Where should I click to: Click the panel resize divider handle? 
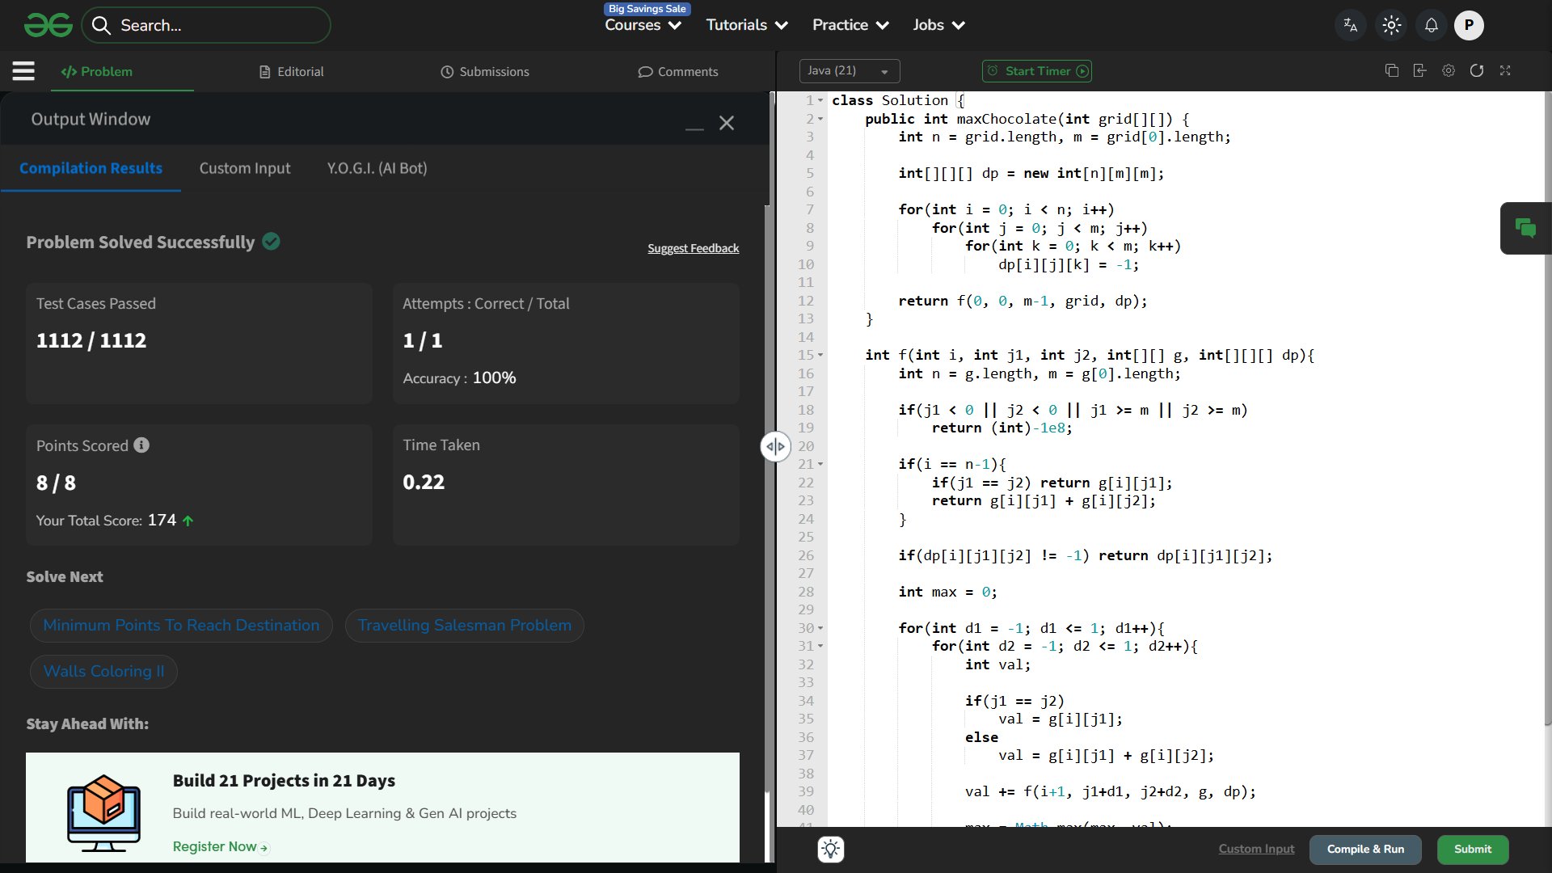(x=774, y=446)
